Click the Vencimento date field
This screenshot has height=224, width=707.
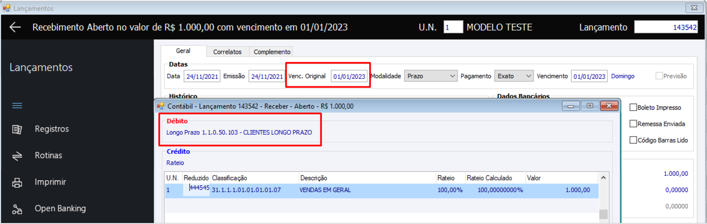pos(589,77)
